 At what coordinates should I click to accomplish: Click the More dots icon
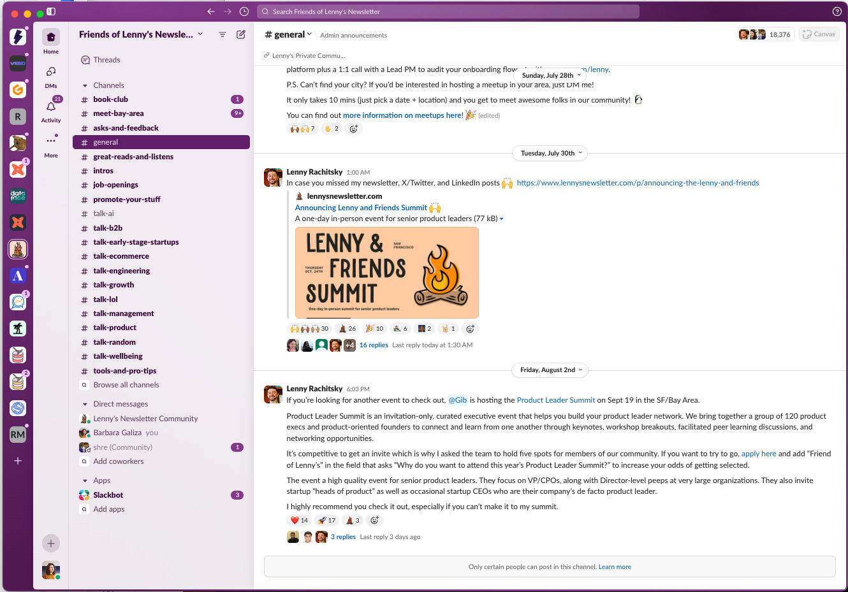click(51, 141)
